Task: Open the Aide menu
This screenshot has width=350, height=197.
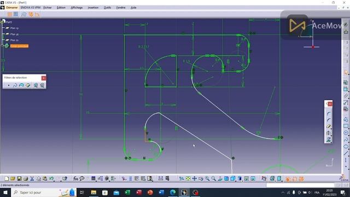Action: coord(133,8)
